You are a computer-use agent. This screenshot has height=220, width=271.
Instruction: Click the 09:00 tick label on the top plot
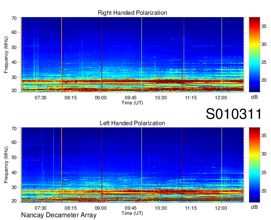(x=100, y=98)
